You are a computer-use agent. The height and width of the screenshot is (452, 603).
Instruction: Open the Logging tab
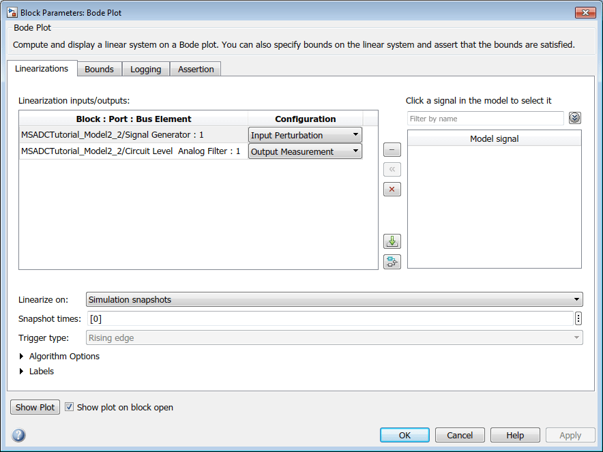pos(146,69)
